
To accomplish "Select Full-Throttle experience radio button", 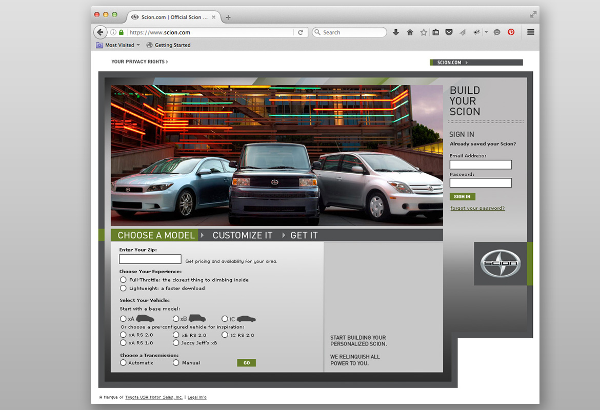I will click(x=123, y=280).
